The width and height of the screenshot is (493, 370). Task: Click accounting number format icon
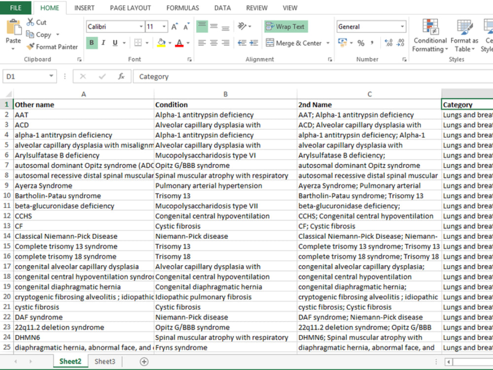pos(343,42)
